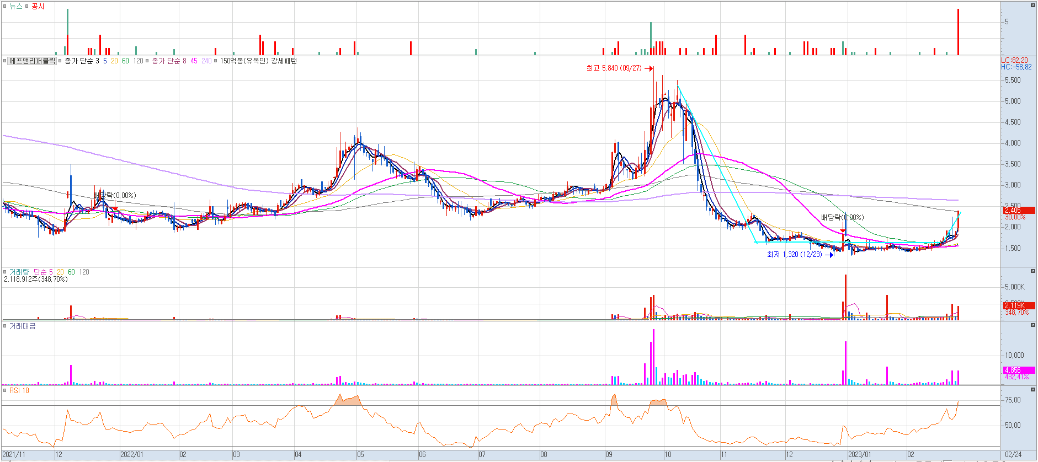Click the 10,000 trade value axis label
This screenshot has width=1038, height=462.
pos(1014,355)
